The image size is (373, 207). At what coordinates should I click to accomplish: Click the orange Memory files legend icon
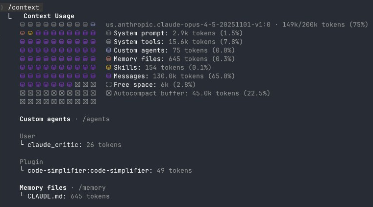click(x=109, y=59)
